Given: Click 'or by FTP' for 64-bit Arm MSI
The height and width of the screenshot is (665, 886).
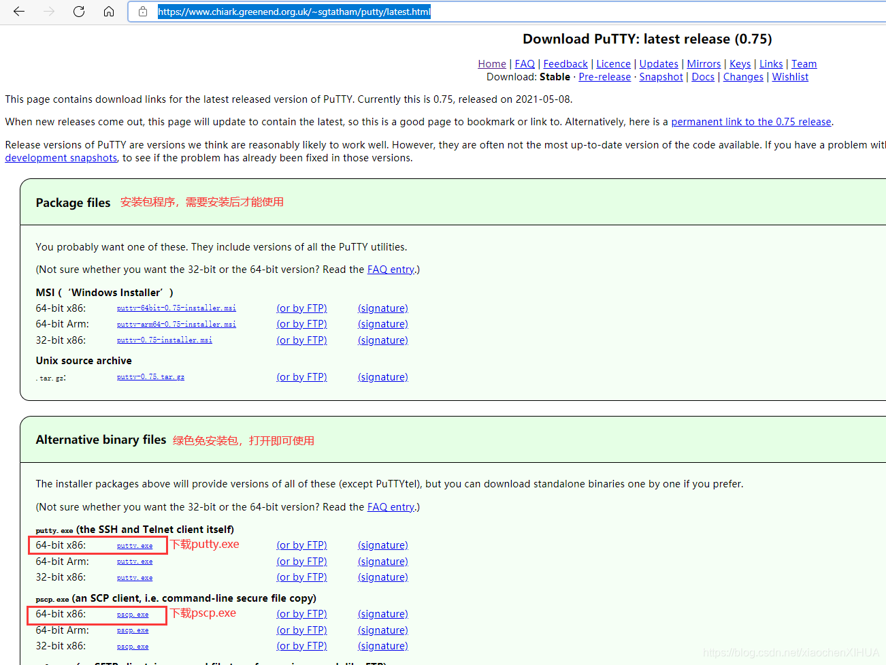Looking at the screenshot, I should 301,324.
